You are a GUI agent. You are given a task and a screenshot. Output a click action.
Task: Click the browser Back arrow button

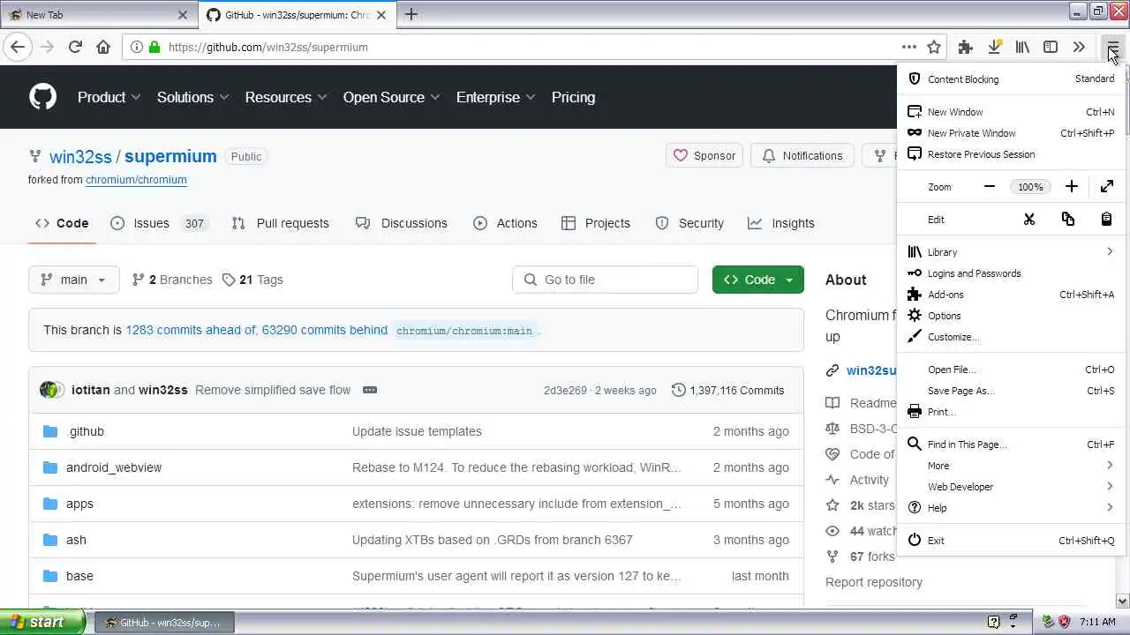(18, 47)
